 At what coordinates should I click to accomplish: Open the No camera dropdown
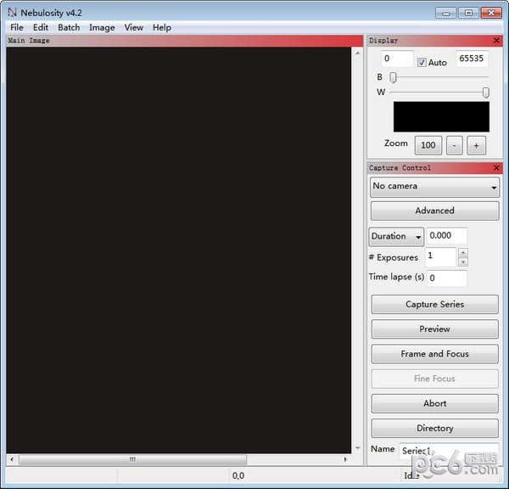pos(434,187)
